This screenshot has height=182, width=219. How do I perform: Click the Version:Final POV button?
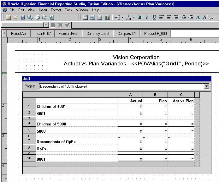68,34
